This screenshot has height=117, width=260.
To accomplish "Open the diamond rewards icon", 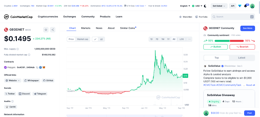I will (240, 6).
